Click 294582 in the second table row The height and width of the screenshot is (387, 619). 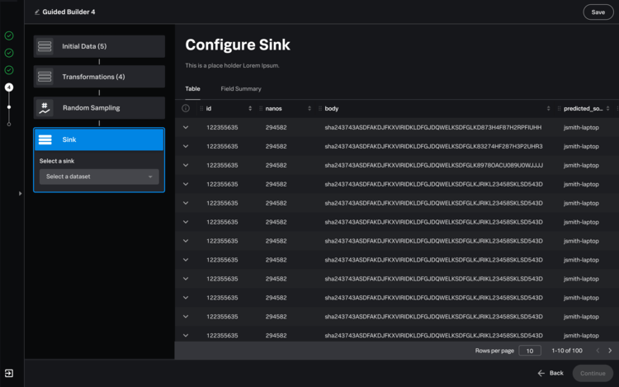(x=276, y=146)
